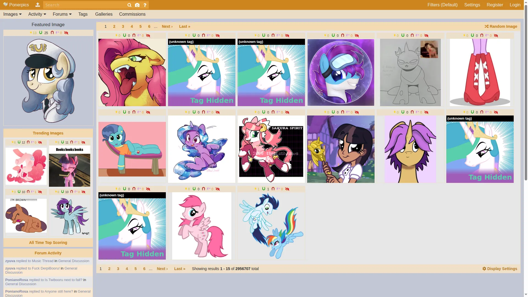Upvote the Soarin and Rainbow Dash image

[x=264, y=189]
